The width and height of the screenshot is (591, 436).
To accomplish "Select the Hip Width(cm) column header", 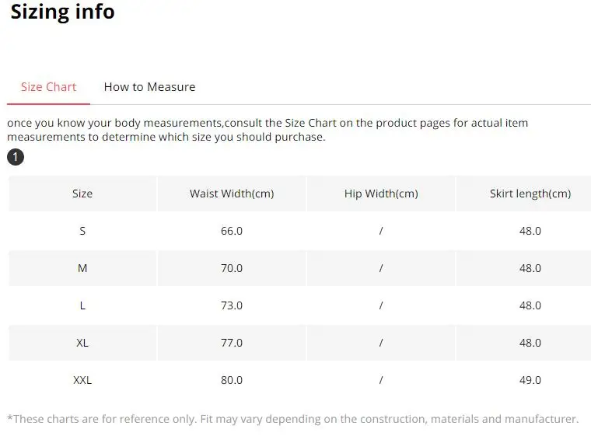I will tap(381, 194).
